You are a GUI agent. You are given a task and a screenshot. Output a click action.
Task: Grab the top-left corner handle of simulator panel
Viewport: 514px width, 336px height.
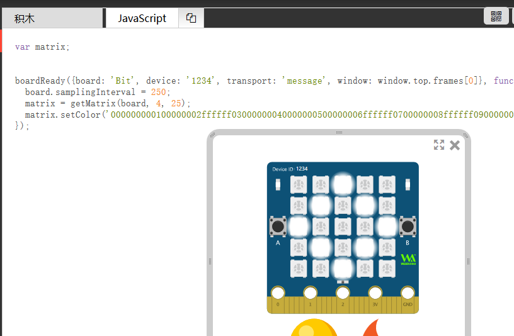212,135
